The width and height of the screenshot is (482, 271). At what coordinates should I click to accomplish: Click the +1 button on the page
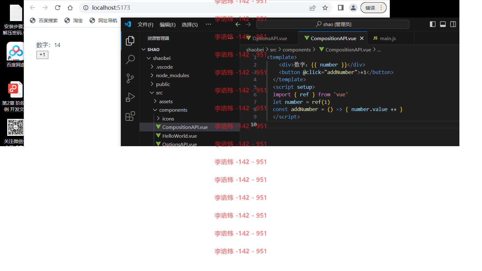pos(42,55)
